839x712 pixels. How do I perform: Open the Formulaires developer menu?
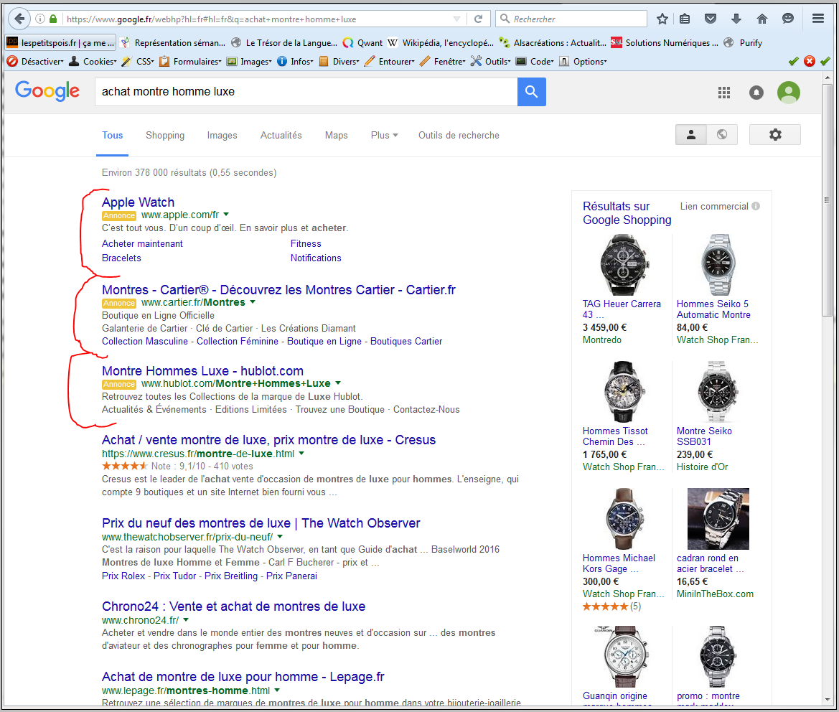click(190, 62)
